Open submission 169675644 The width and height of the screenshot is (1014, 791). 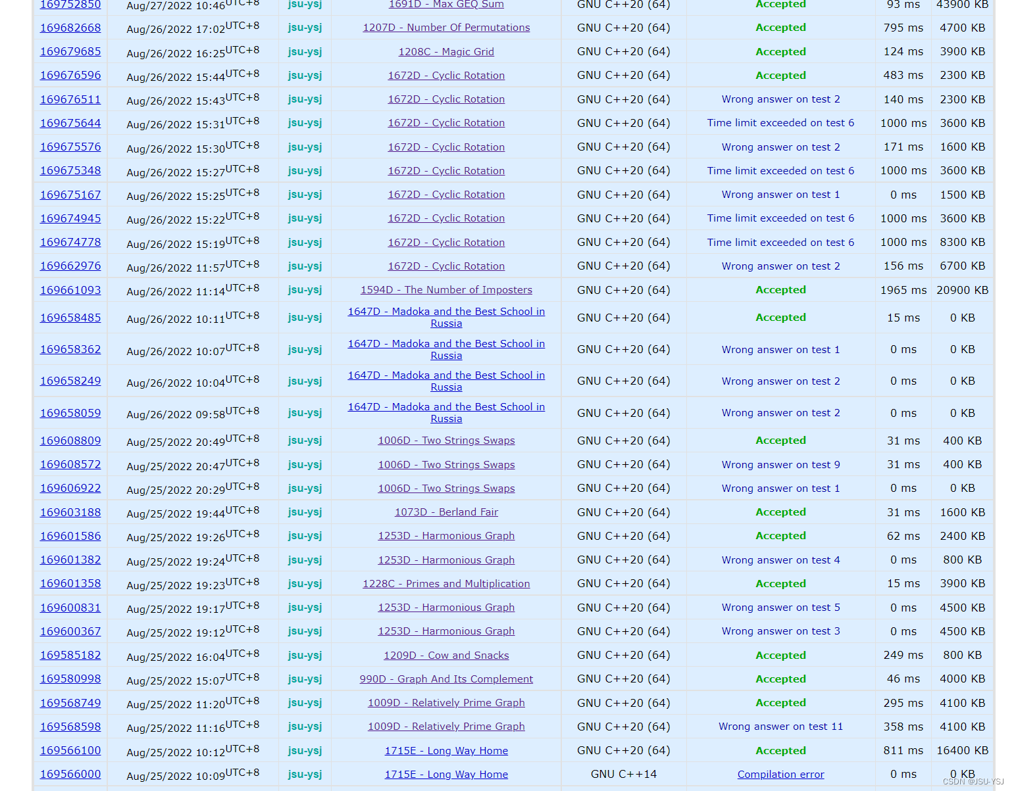point(70,123)
